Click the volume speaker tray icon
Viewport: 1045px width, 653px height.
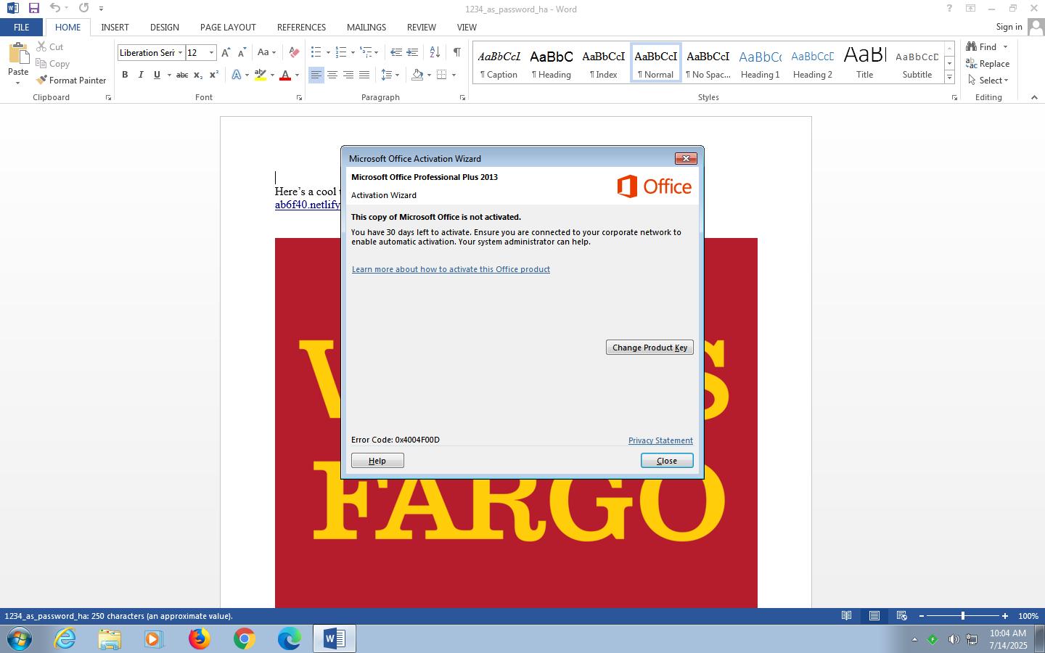(954, 639)
